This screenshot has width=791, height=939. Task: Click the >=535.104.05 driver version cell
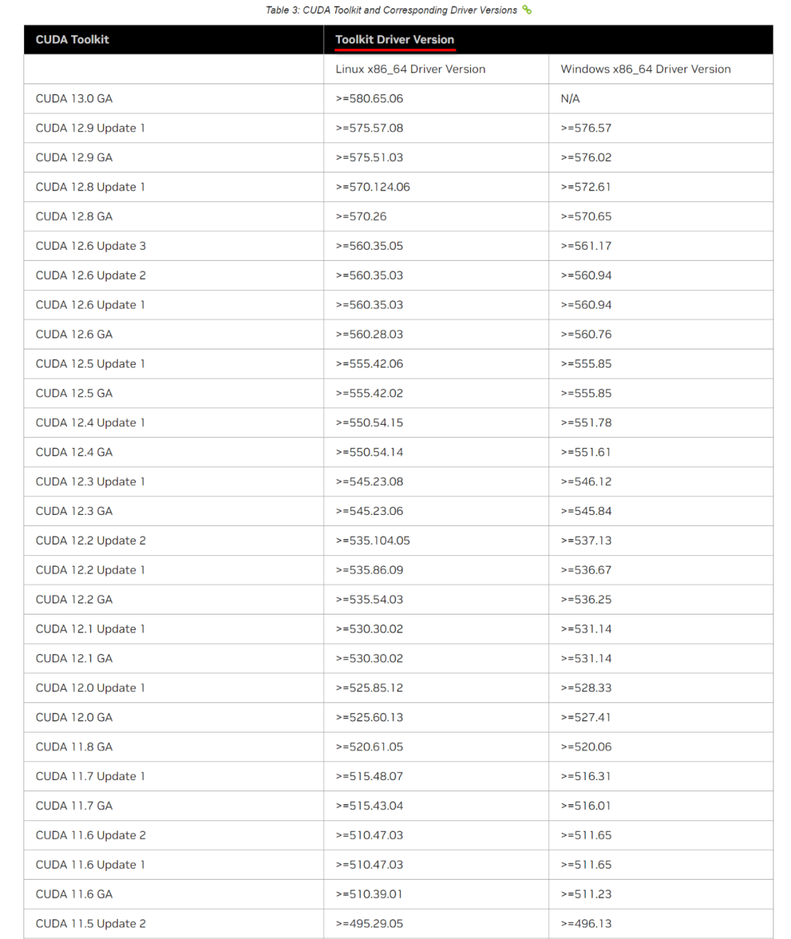[373, 541]
